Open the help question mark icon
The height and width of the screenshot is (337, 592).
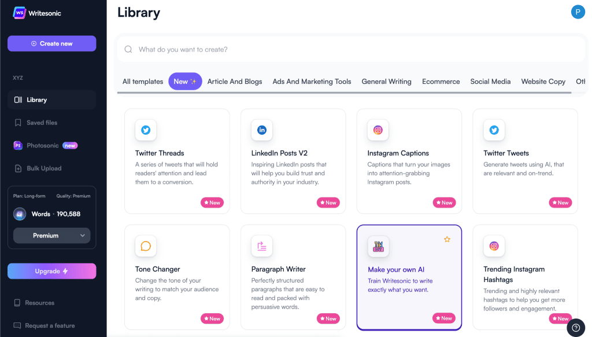[576, 328]
